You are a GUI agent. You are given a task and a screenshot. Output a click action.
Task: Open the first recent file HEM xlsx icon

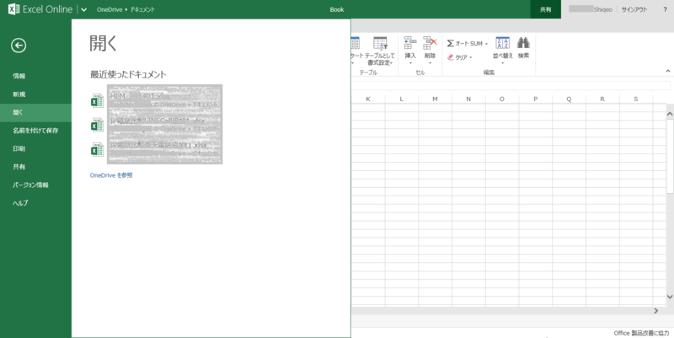click(97, 100)
